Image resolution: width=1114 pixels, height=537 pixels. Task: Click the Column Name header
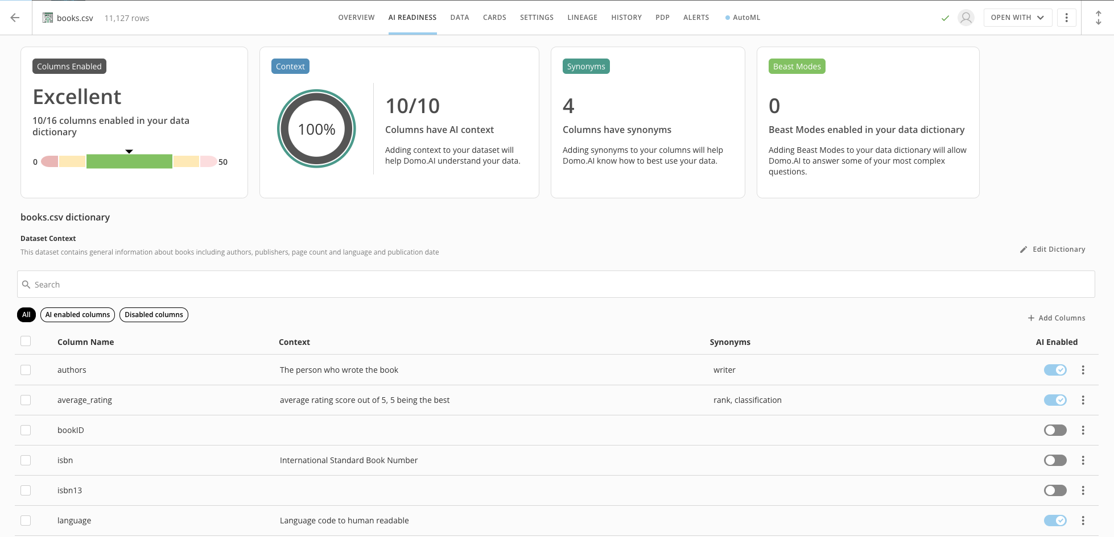[x=85, y=342]
